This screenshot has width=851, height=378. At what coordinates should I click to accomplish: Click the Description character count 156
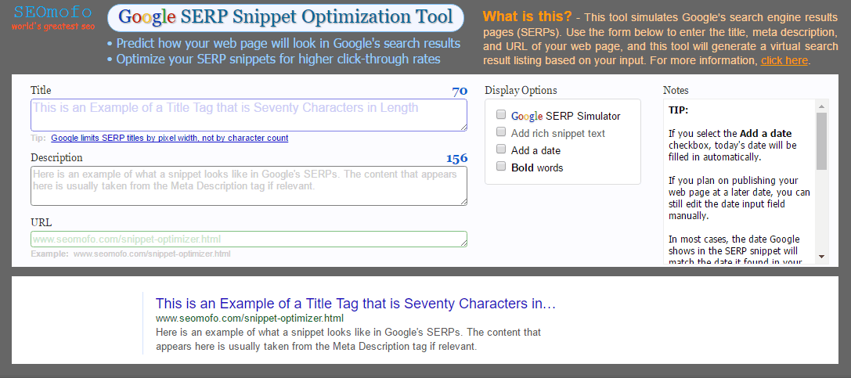click(x=456, y=158)
